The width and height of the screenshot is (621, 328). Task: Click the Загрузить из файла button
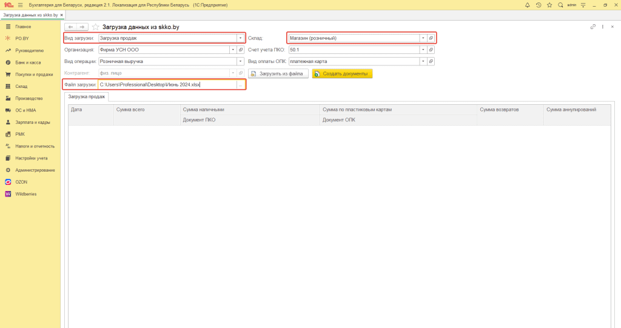pos(278,73)
